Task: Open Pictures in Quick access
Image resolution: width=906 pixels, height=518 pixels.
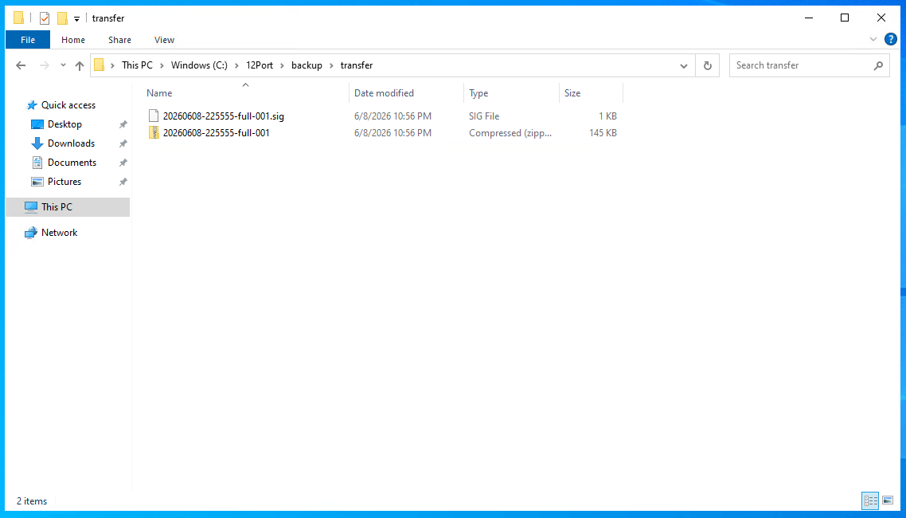Action: (64, 182)
